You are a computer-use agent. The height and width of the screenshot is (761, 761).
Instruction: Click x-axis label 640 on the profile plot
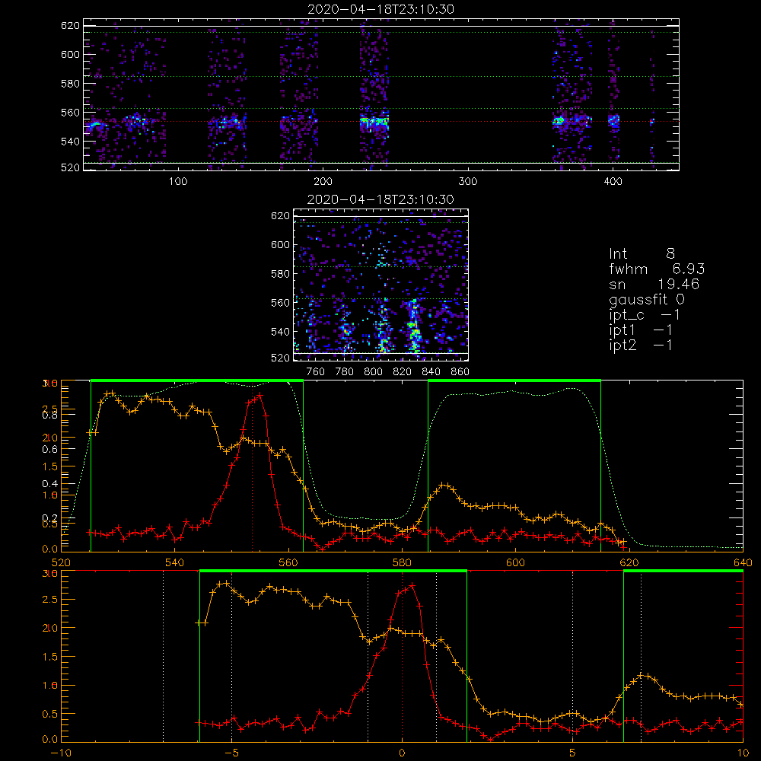[x=743, y=562]
